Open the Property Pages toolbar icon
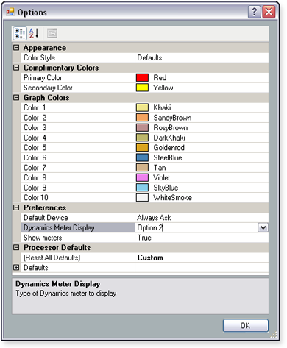287x348 pixels. [52, 33]
